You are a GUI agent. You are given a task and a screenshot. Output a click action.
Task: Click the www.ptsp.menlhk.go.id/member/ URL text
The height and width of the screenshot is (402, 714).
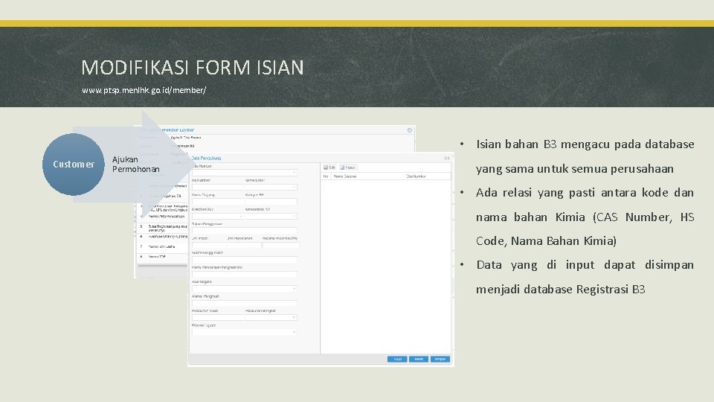coord(144,90)
